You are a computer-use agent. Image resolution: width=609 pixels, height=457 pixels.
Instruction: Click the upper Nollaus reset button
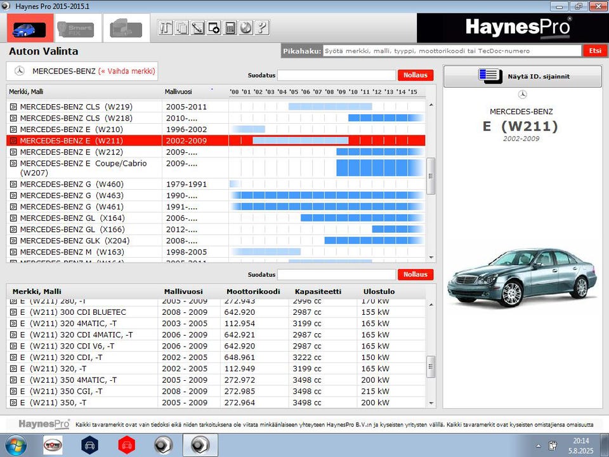click(x=416, y=76)
